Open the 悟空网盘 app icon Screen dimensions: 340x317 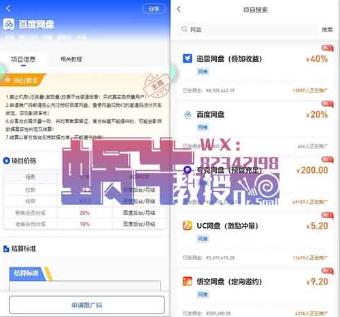point(188,282)
